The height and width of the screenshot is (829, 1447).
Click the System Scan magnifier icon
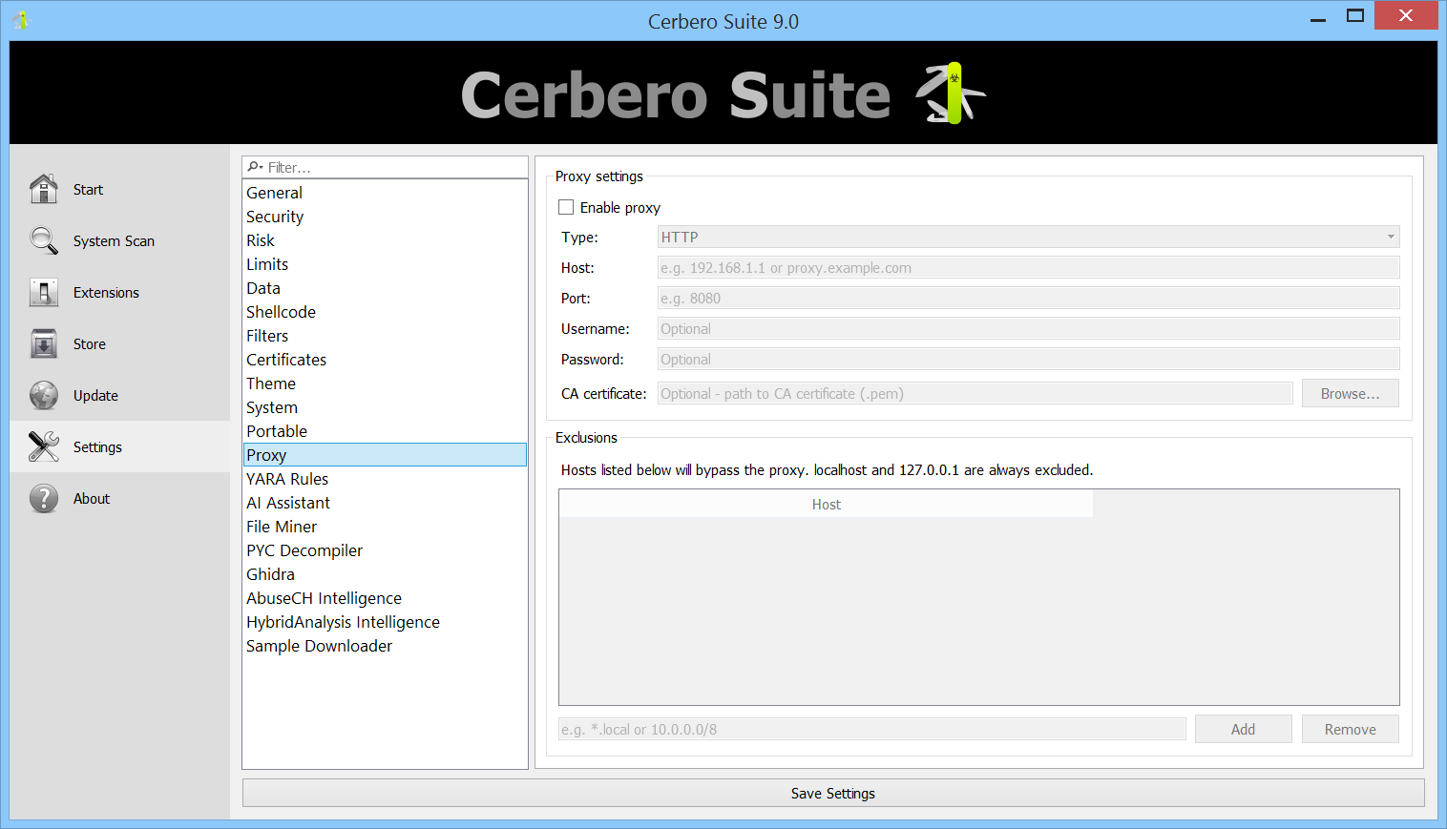coord(44,240)
